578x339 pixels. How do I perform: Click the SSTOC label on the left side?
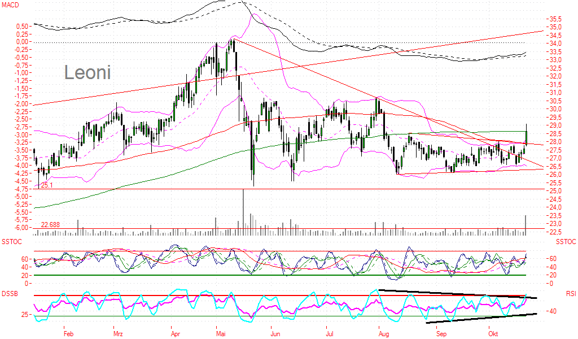(12, 242)
